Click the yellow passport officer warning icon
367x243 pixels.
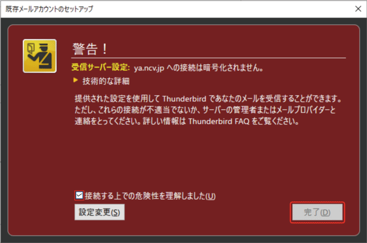click(39, 56)
